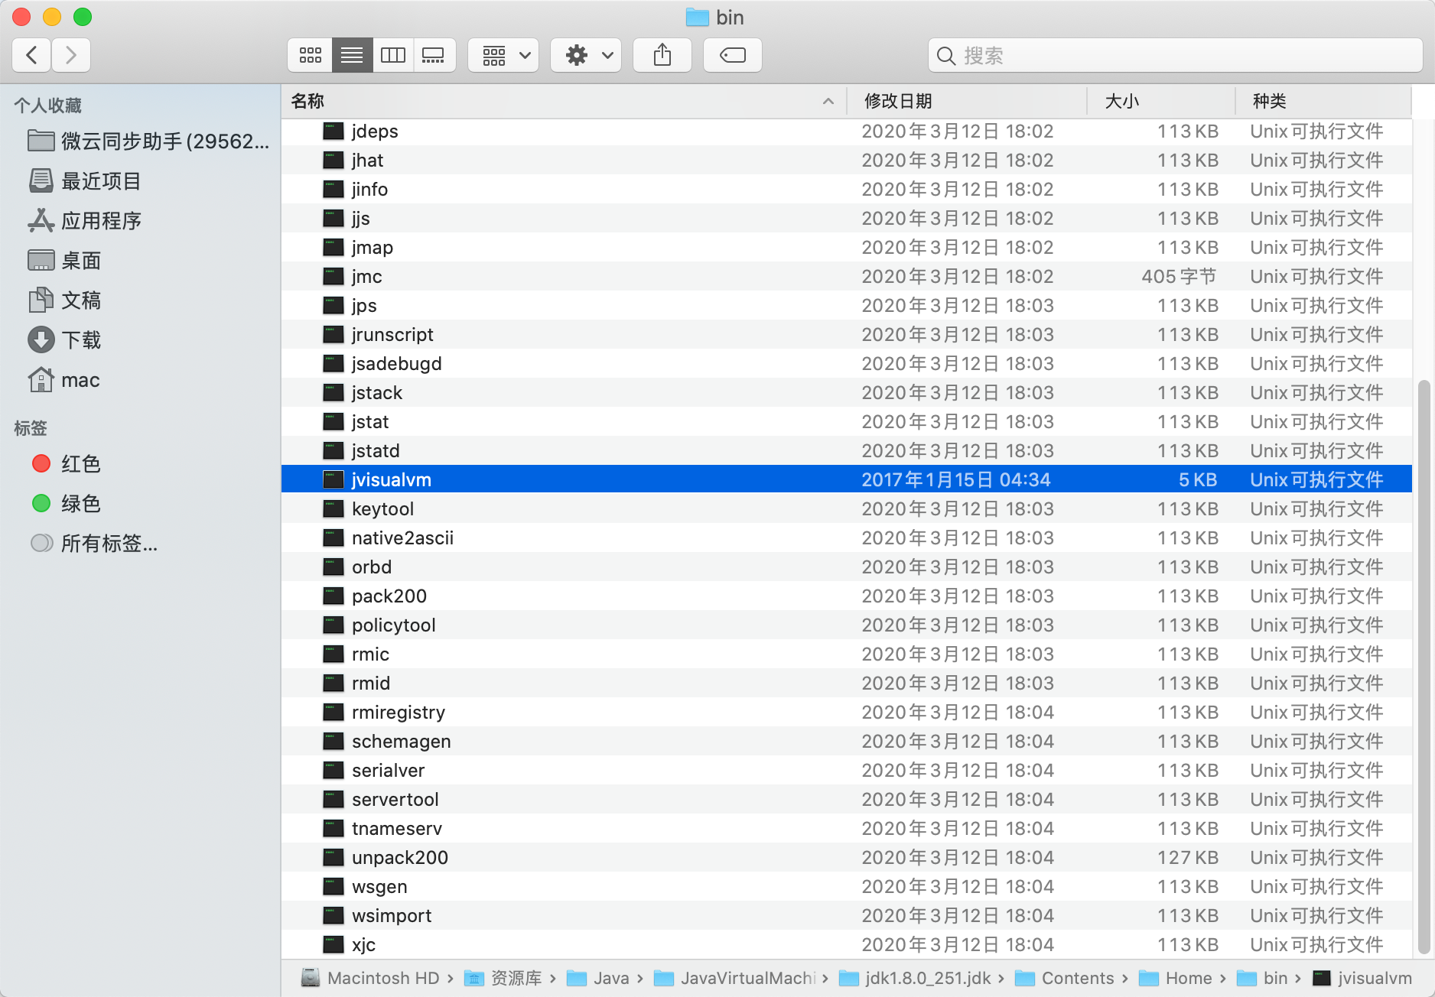Viewport: 1435px width, 997px height.
Task: Switch to column view
Action: click(393, 55)
